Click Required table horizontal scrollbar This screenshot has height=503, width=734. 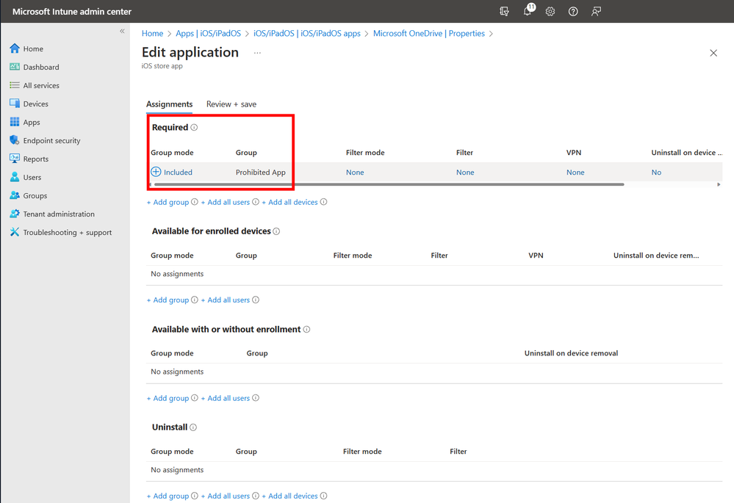pos(389,184)
